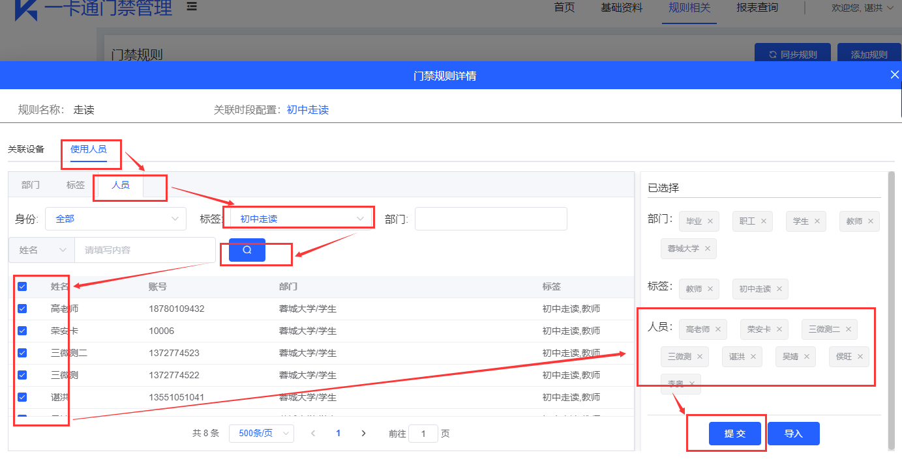Image resolution: width=902 pixels, height=472 pixels.
Task: Click the 提交 submit button
Action: [x=734, y=434]
